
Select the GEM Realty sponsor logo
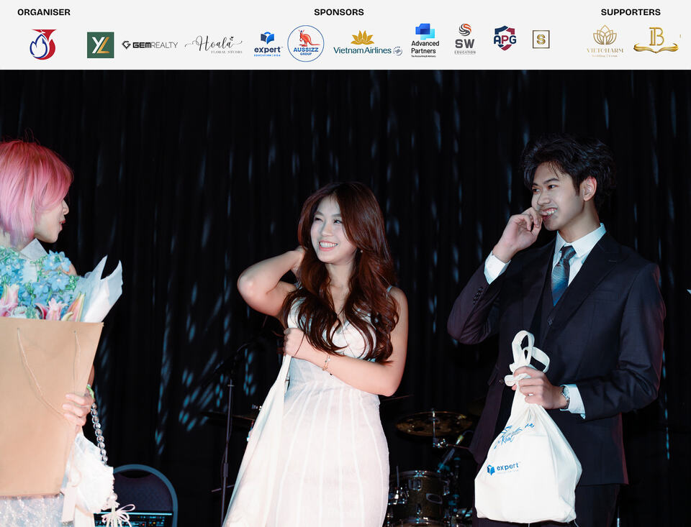click(x=150, y=45)
